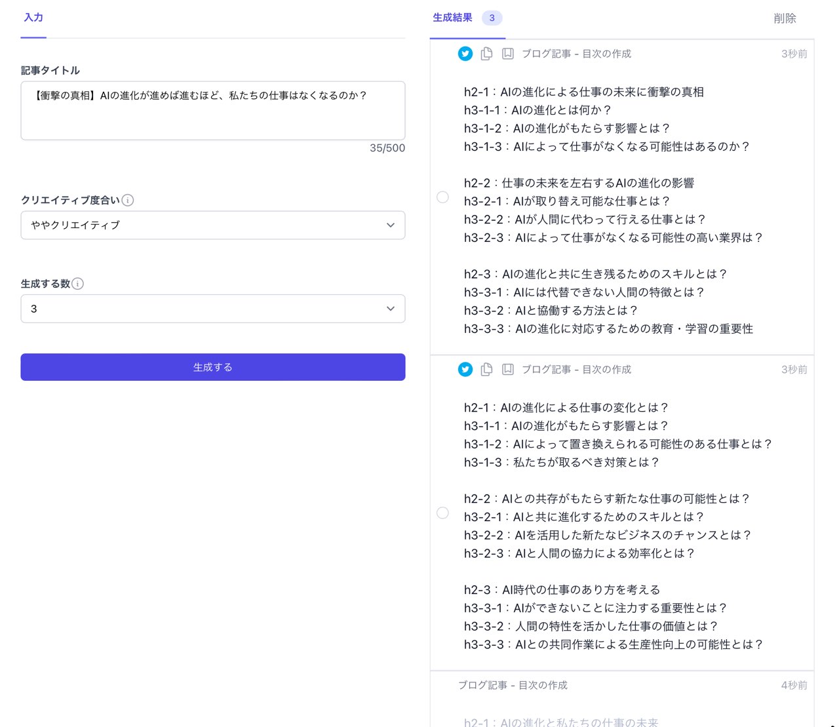Expand the ややクリエイティブ selector chevron
Viewport: 839px width, 727px height.
click(391, 225)
